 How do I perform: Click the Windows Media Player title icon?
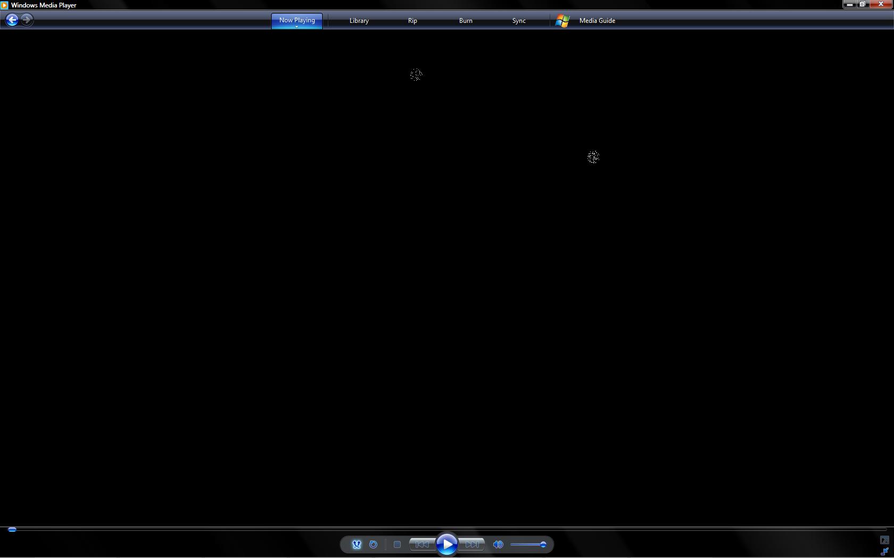click(4, 5)
